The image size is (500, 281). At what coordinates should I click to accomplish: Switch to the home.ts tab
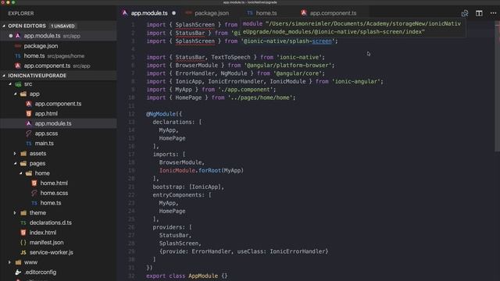point(266,13)
